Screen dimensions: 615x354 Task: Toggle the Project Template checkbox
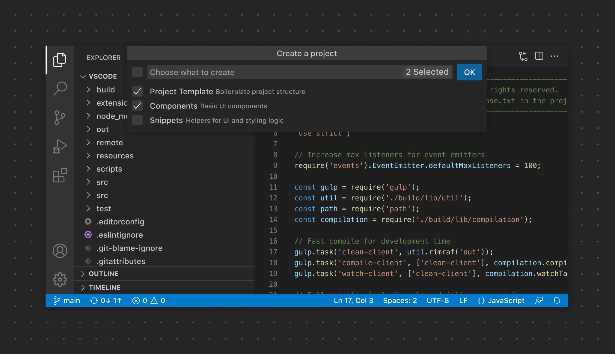[x=138, y=91]
